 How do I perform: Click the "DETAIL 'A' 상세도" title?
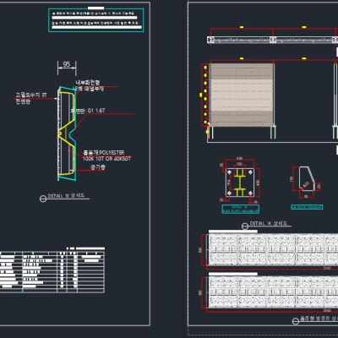(269, 223)
